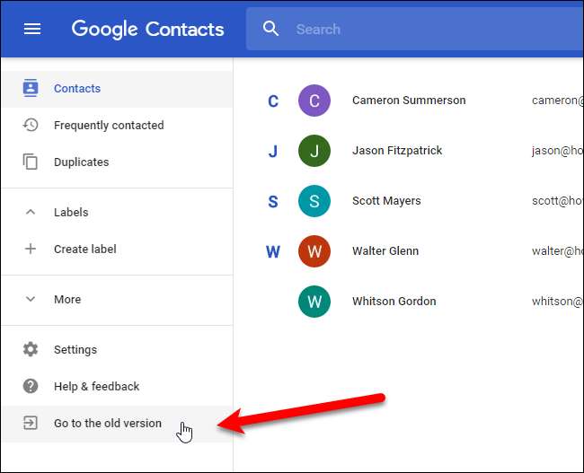Open contact Walter Glenn
Viewport: 584px width, 473px height.
click(385, 250)
